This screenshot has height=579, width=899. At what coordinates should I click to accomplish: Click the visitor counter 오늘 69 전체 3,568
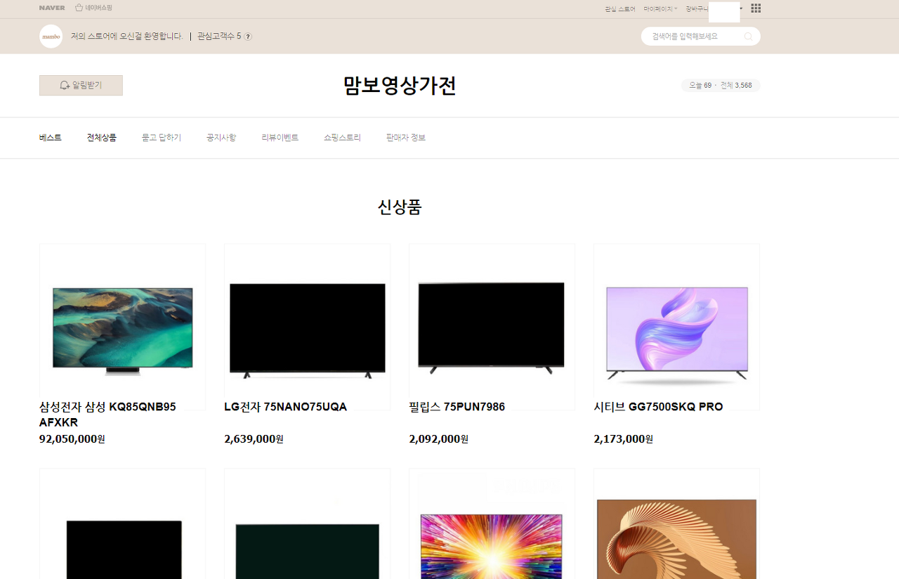coord(721,86)
